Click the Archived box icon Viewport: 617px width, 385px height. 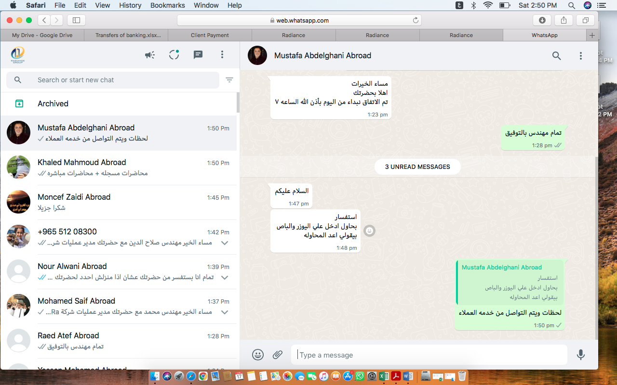point(19,103)
